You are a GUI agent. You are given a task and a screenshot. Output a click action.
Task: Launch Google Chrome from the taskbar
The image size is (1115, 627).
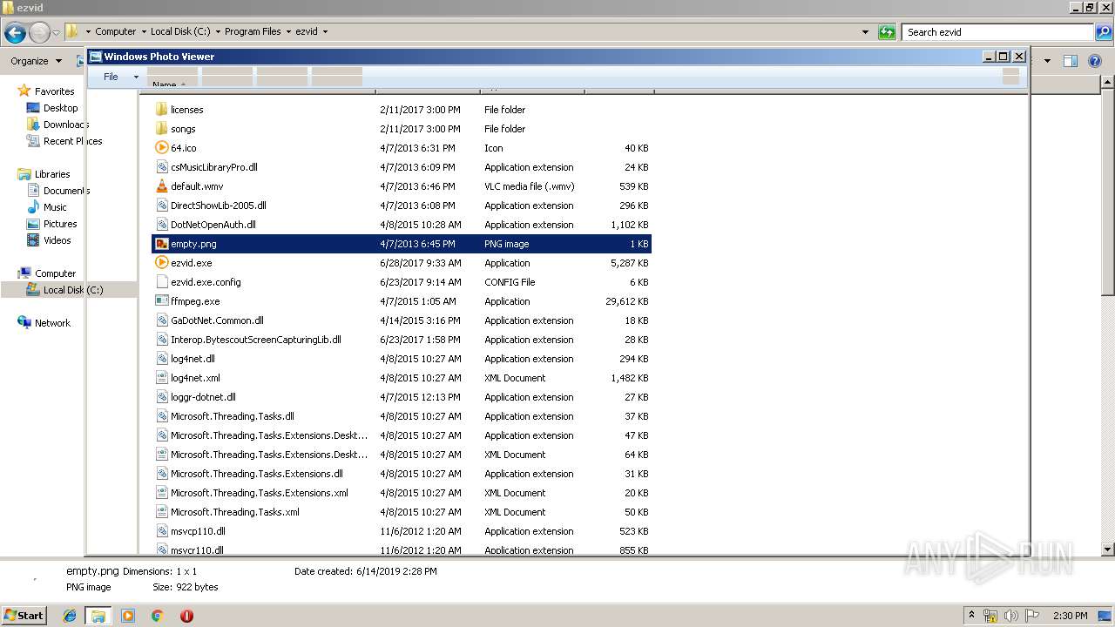pyautogui.click(x=157, y=616)
